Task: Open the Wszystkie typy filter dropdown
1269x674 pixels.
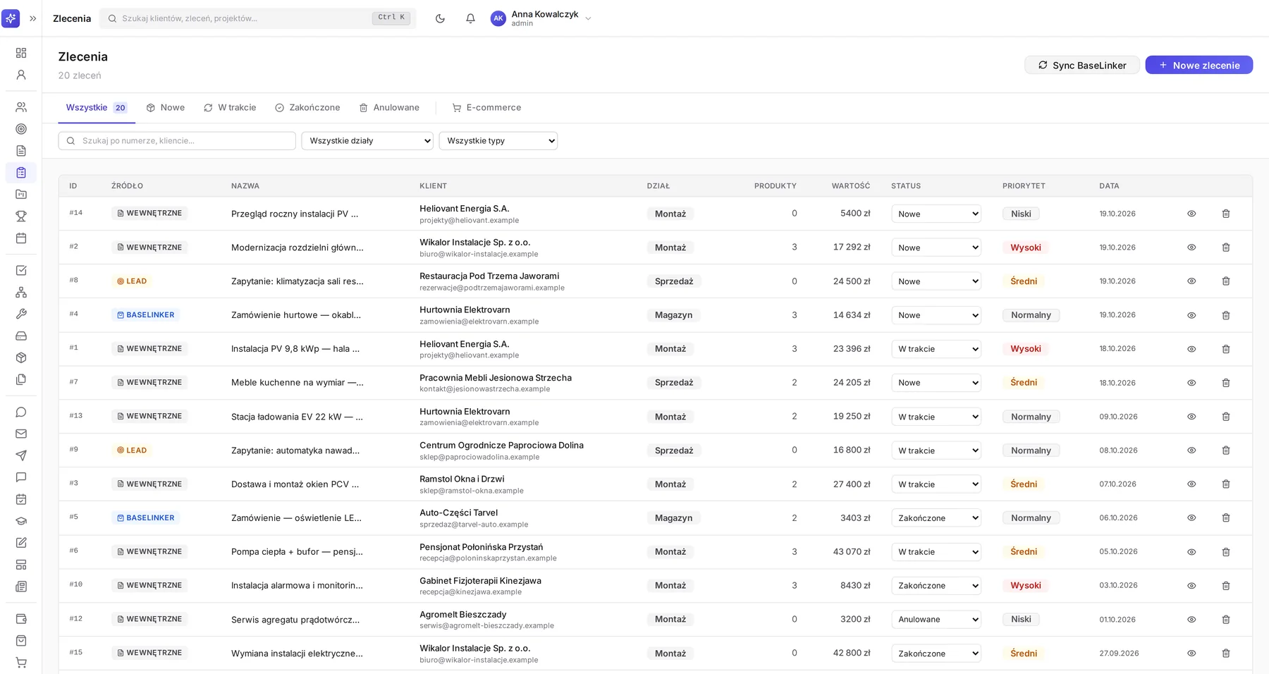Action: pyautogui.click(x=498, y=141)
